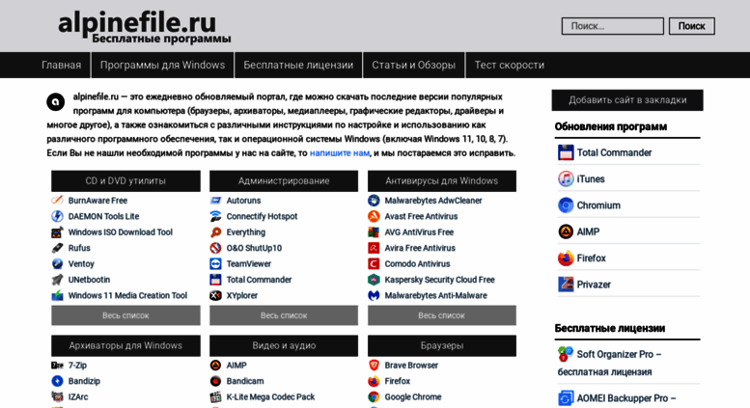The width and height of the screenshot is (750, 408).
Task: Focus the Поиск search input field
Action: pyautogui.click(x=613, y=26)
